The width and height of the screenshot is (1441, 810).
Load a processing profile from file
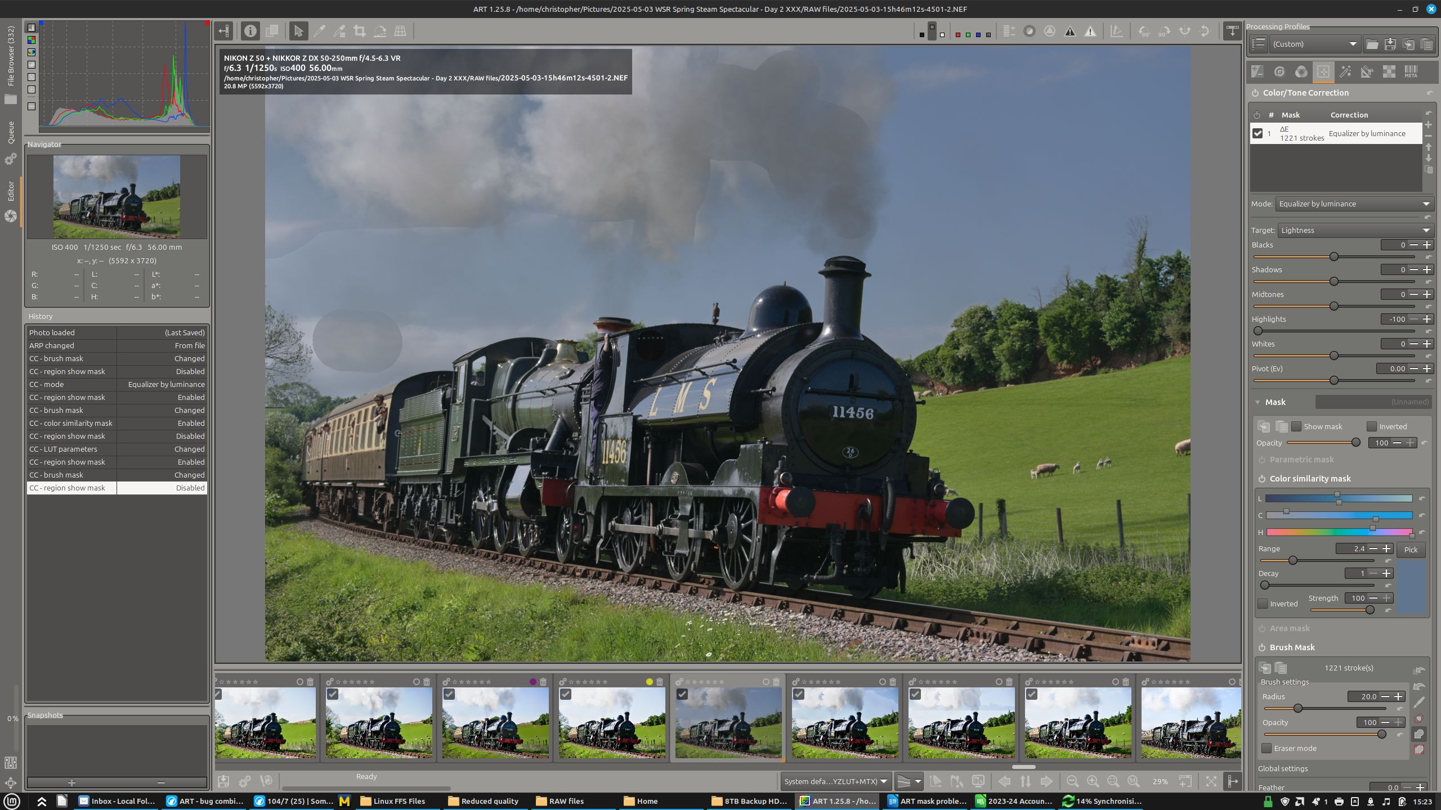click(x=1372, y=44)
